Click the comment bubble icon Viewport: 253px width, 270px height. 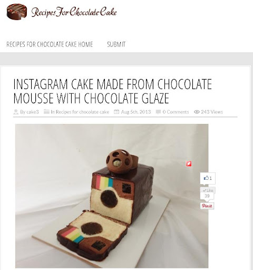pyautogui.click(x=158, y=112)
